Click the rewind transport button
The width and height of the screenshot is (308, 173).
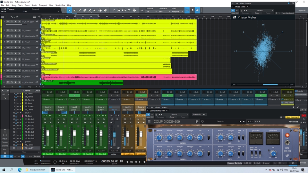[x=131, y=162]
